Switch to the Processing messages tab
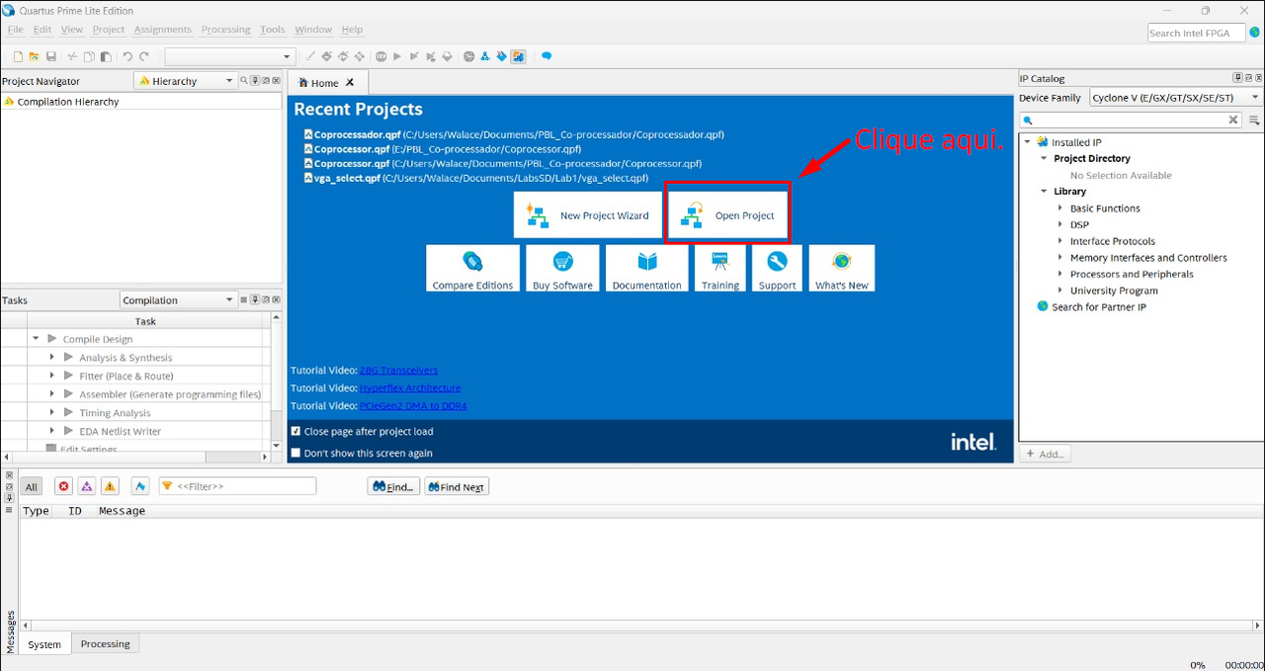This screenshot has height=671, width=1265. tap(106, 644)
